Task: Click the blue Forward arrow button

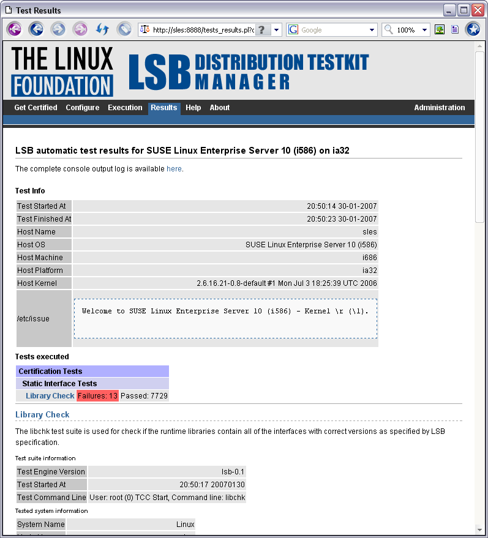Action: tap(58, 29)
